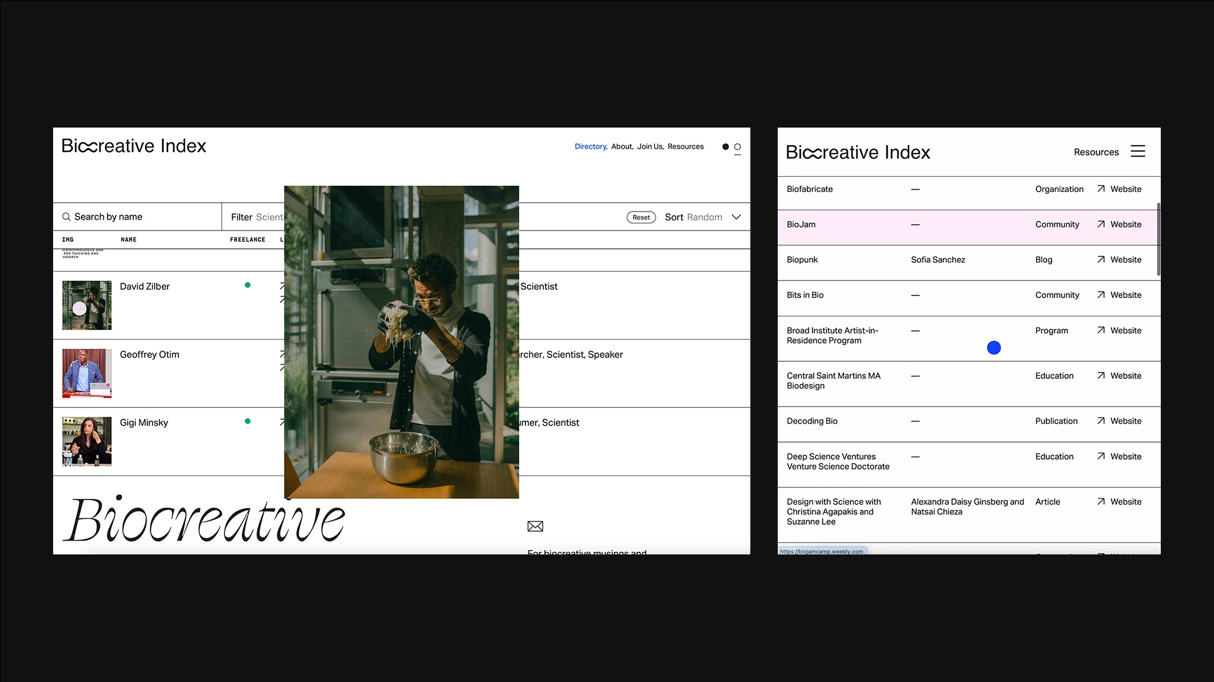The height and width of the screenshot is (682, 1214).
Task: Click the Blog tag in Biopunk row
Action: (1043, 260)
